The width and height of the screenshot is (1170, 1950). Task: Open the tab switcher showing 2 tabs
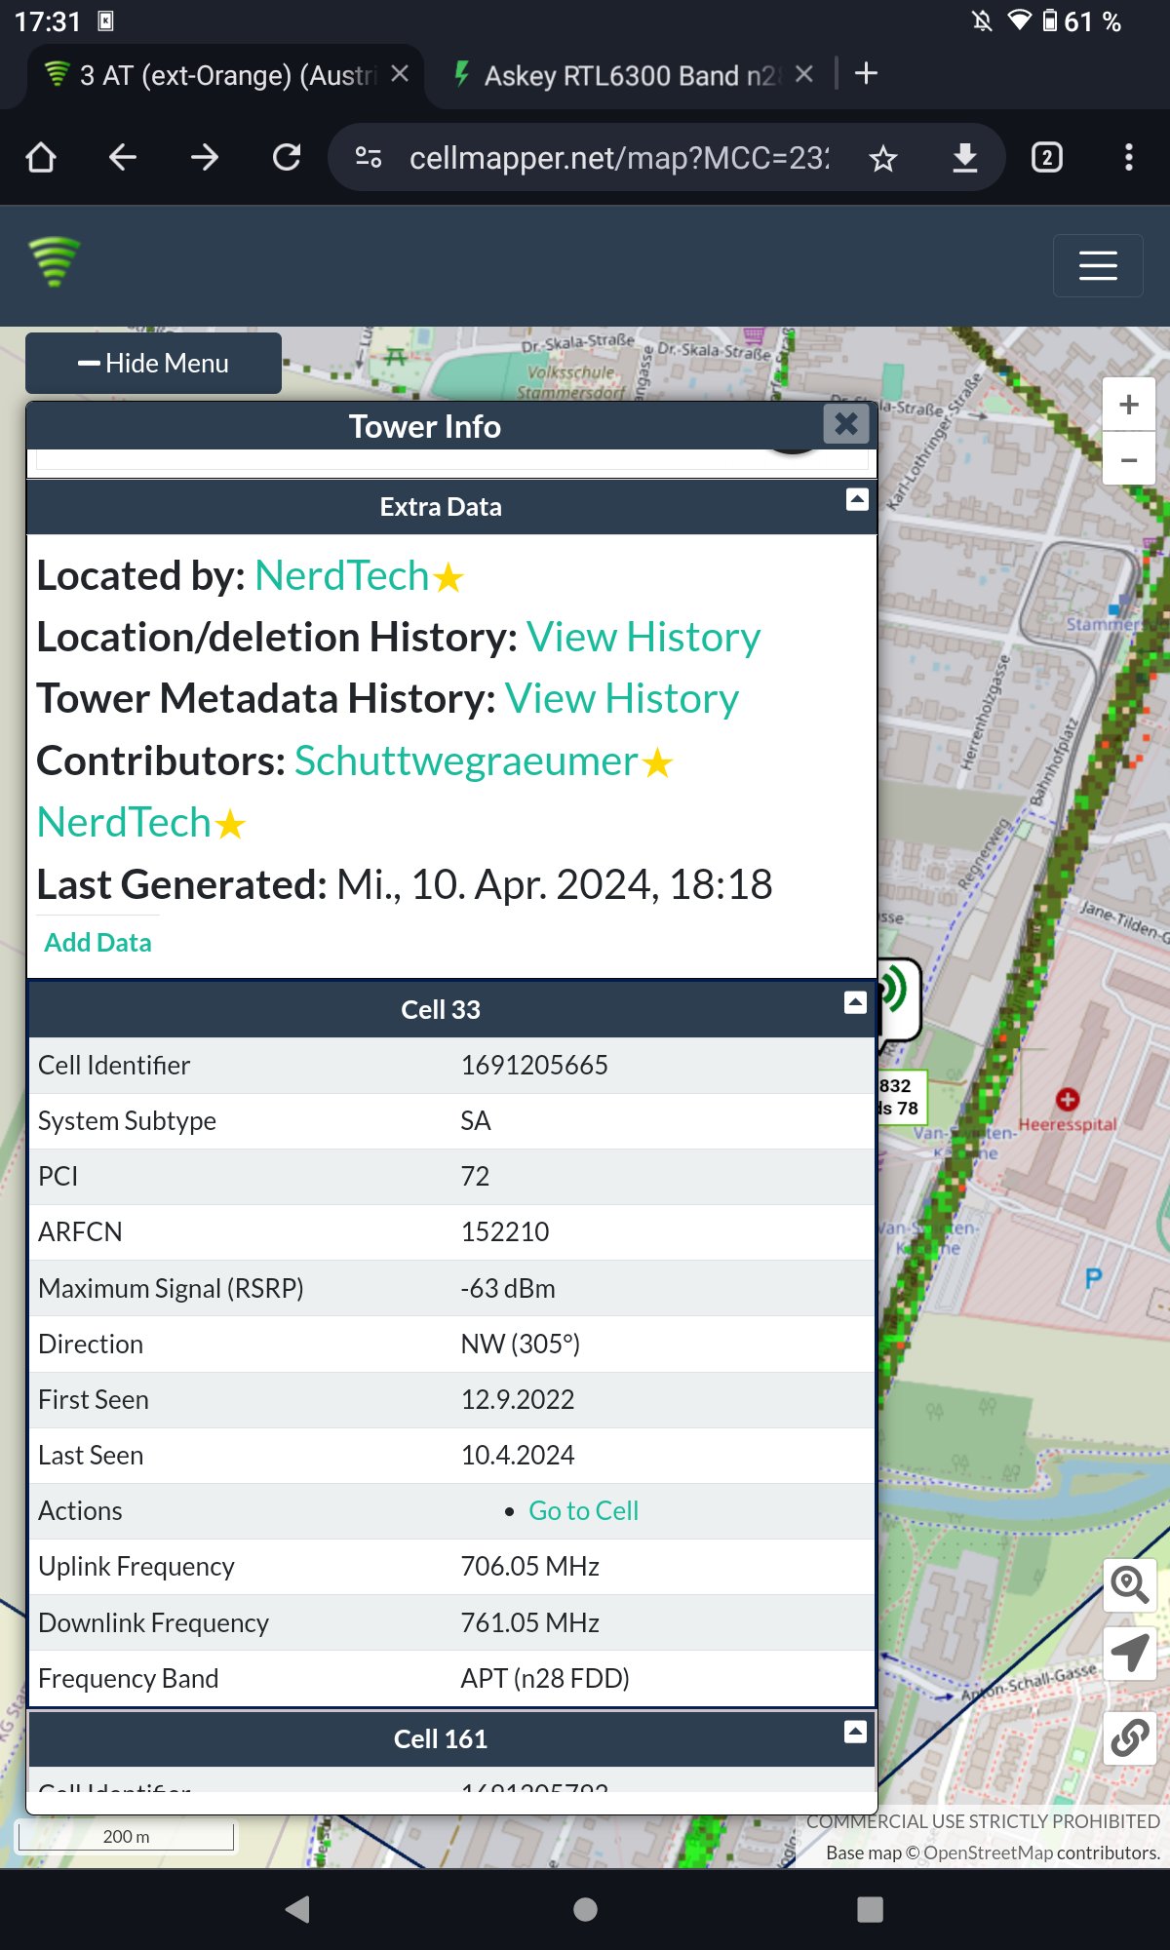point(1046,158)
